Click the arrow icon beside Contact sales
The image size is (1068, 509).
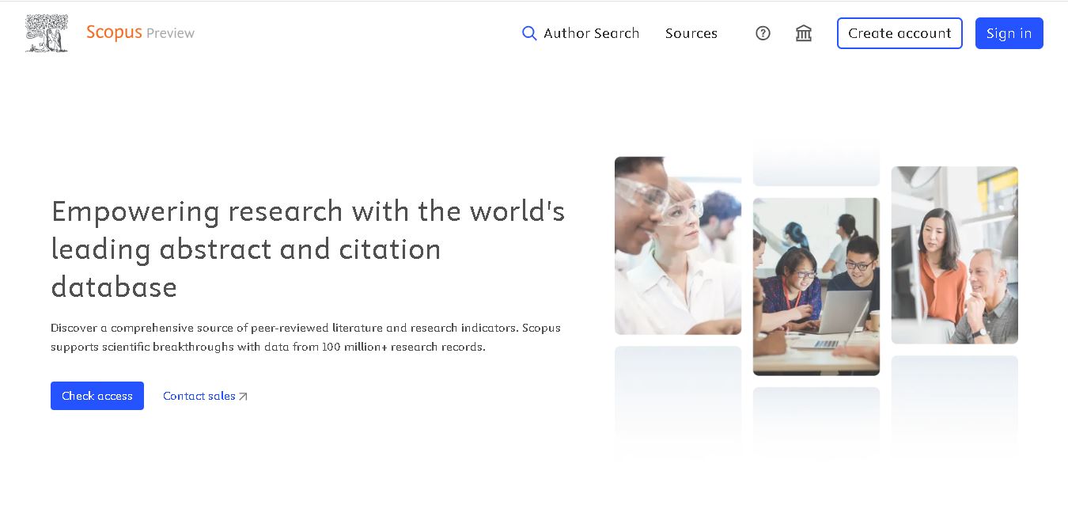click(243, 397)
